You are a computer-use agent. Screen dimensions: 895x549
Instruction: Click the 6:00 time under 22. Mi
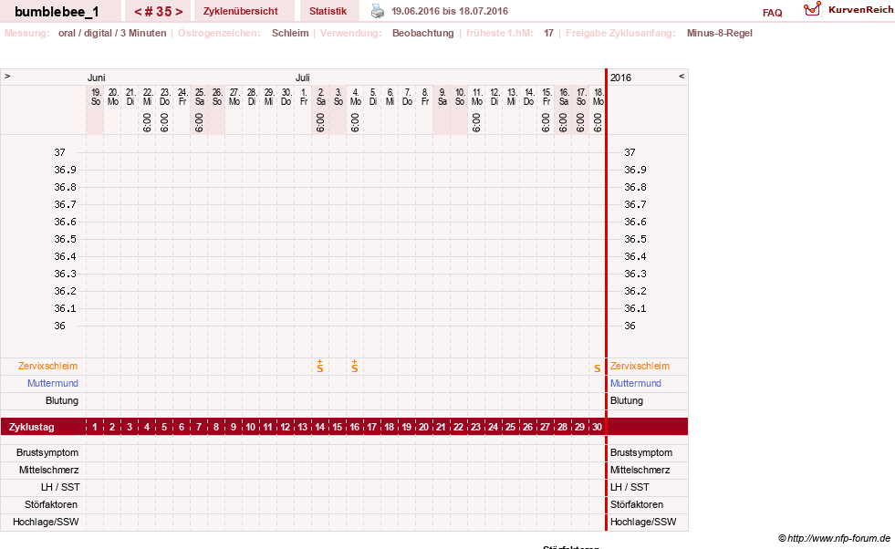pyautogui.click(x=147, y=123)
